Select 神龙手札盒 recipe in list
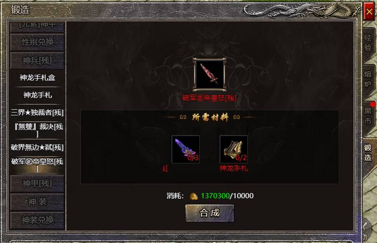The width and height of the screenshot is (377, 243). (x=37, y=78)
